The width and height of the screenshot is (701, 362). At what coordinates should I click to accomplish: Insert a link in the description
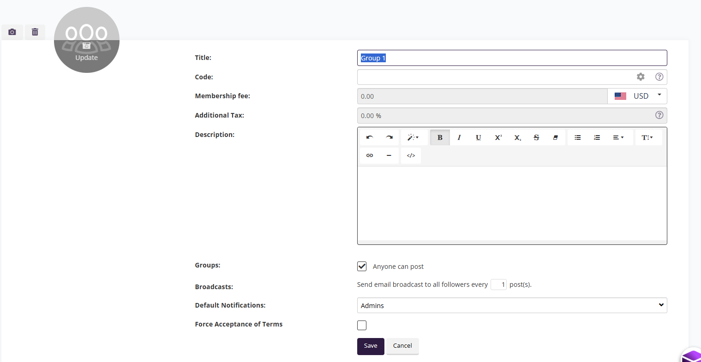(x=370, y=155)
